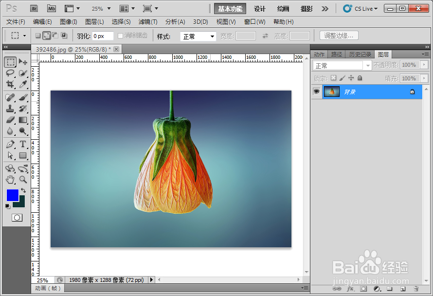433x296 pixels.
Task: Open the 窗口(W) menu
Action: point(254,21)
